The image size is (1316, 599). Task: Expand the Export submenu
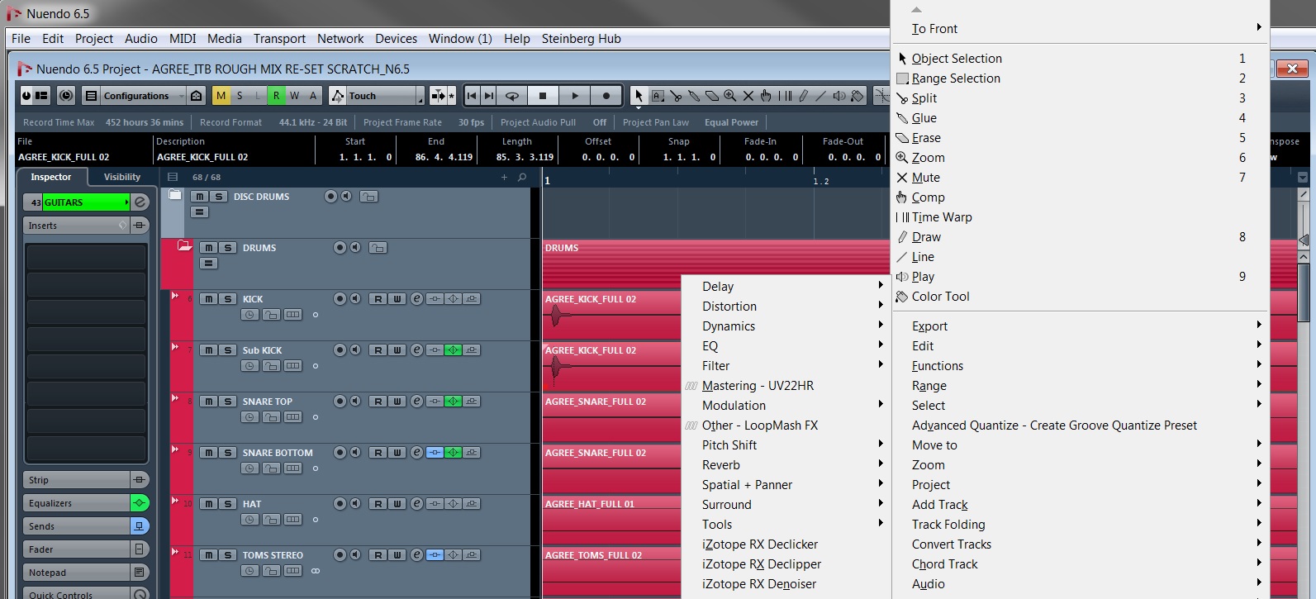pos(1080,326)
